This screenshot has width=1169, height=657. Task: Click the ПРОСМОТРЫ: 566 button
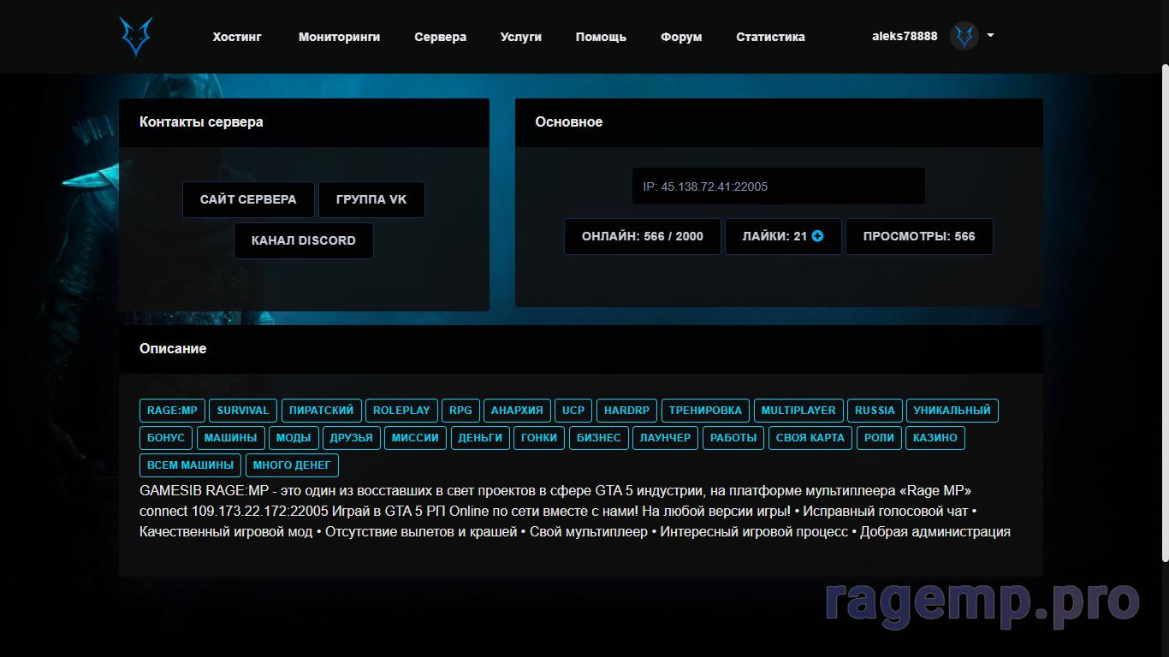pos(919,236)
